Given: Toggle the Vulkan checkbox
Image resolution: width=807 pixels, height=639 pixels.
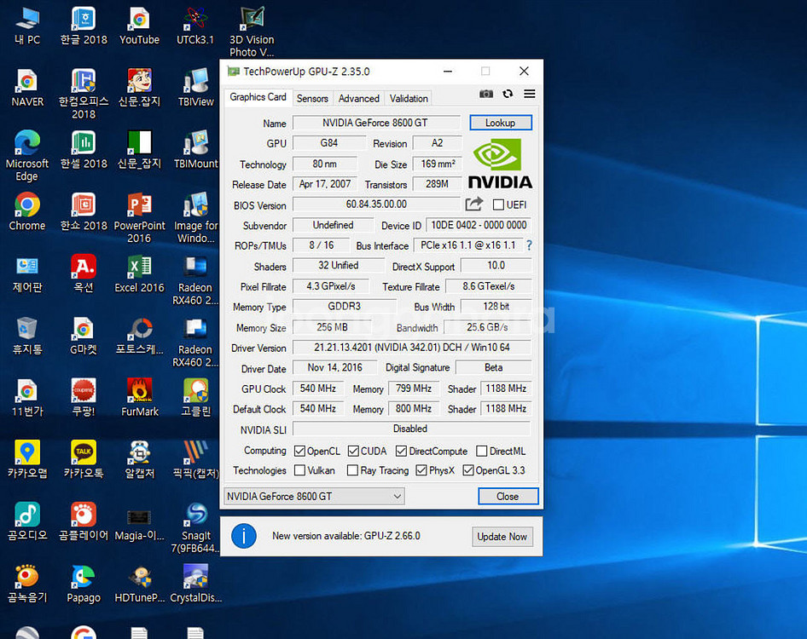Looking at the screenshot, I should coord(299,470).
